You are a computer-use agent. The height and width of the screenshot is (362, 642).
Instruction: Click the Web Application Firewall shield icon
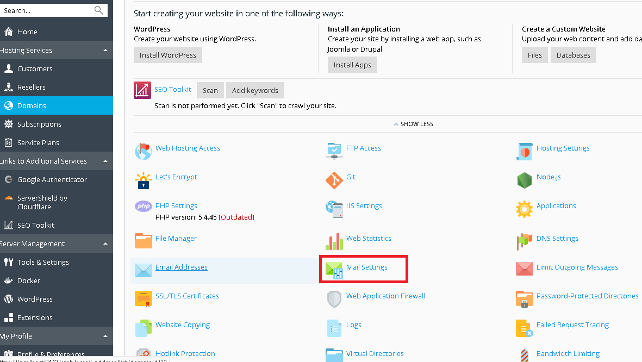point(334,298)
